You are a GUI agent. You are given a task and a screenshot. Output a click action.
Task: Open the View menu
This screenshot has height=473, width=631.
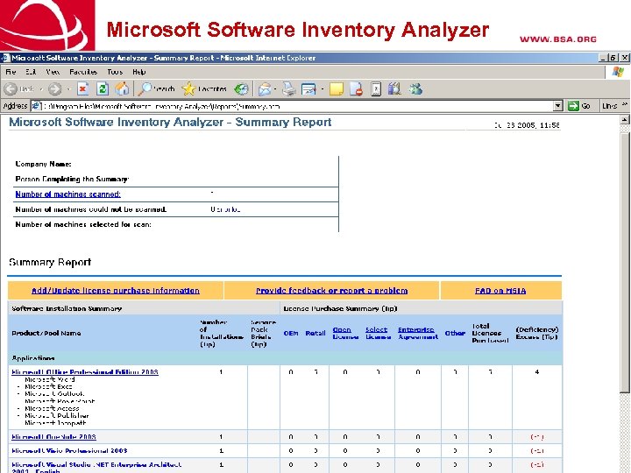click(53, 72)
